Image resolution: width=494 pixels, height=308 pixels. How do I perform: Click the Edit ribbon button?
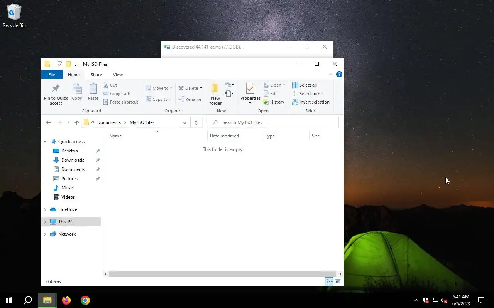[x=271, y=94]
